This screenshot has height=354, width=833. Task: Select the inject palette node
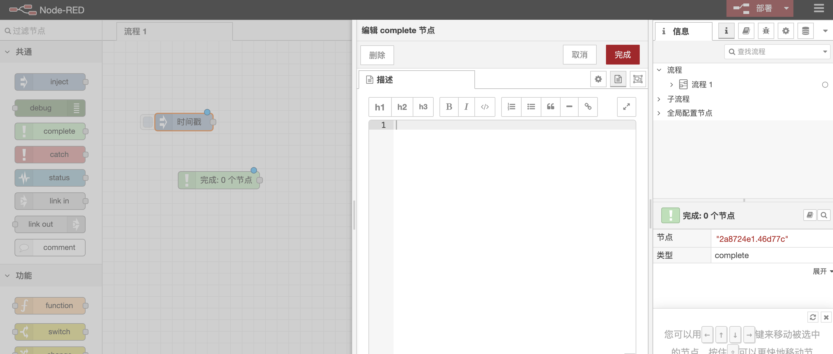click(x=50, y=82)
